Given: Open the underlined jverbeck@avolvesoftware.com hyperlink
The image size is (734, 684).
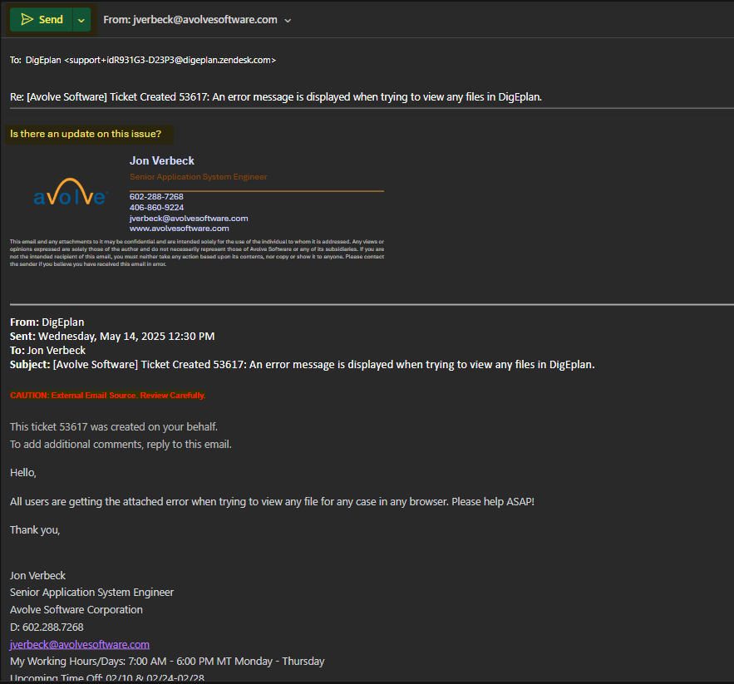Looking at the screenshot, I should pyautogui.click(x=80, y=645).
